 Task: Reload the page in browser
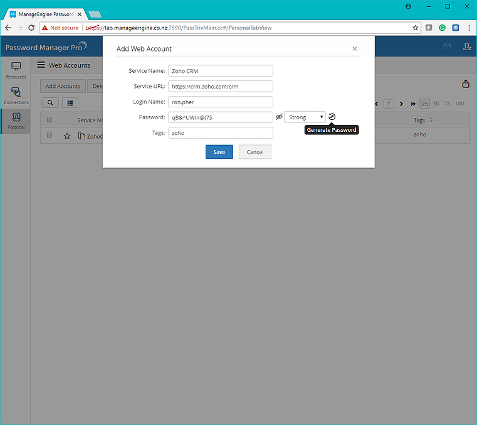pos(31,28)
